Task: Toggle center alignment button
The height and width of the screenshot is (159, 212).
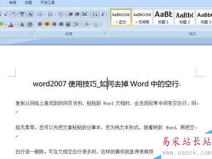Action: [x=47, y=24]
